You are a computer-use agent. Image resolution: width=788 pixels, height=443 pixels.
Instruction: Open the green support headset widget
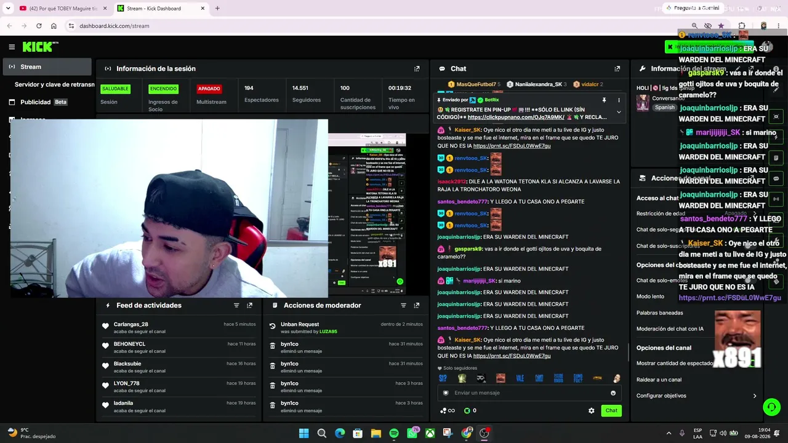click(x=771, y=407)
